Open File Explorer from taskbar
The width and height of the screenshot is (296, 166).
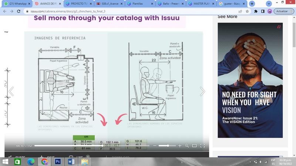(x=85, y=162)
